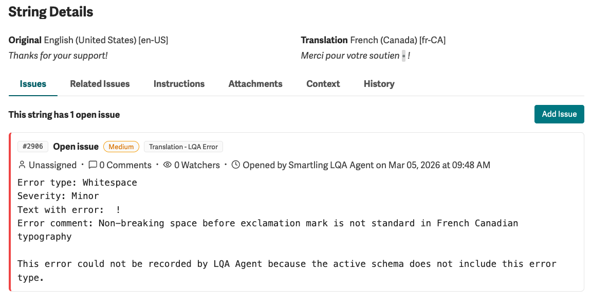
Task: Open the Context tab
Action: 323,84
